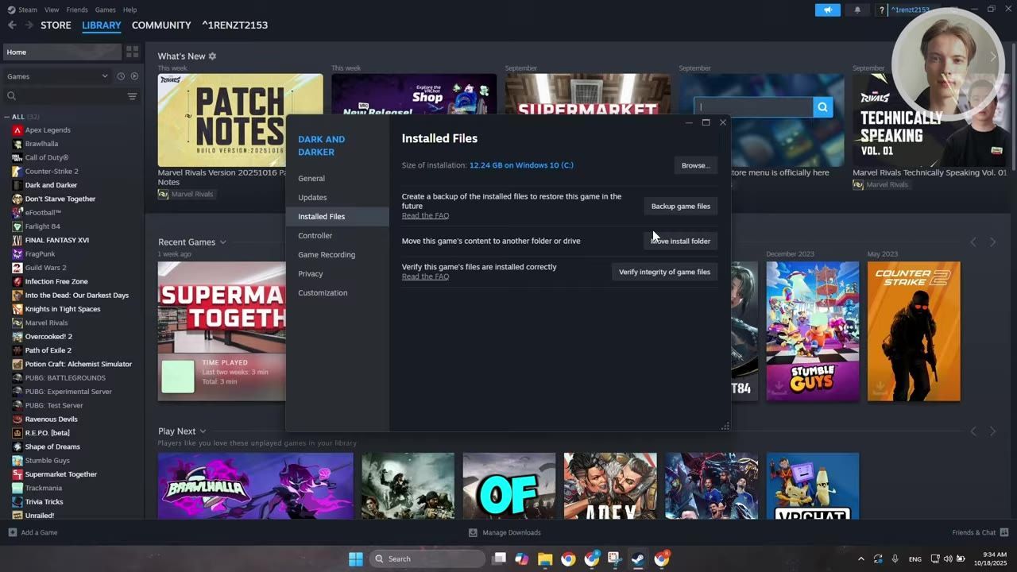The image size is (1017, 572).
Task: Go forward with Steam's forward arrow
Action: (x=29, y=25)
